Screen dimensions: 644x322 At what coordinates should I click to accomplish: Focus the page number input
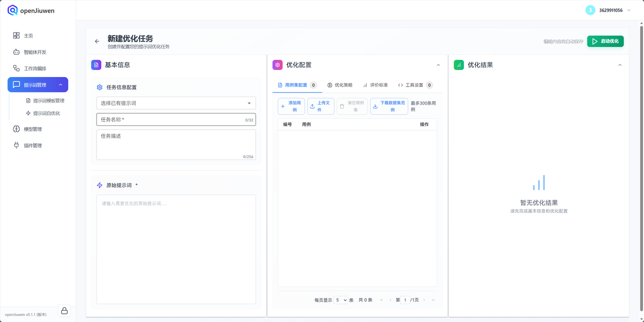click(406, 300)
